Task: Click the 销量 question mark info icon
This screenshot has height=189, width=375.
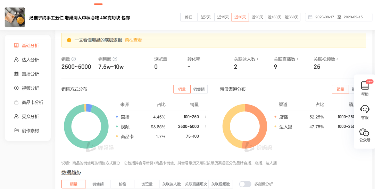Action: [74, 59]
